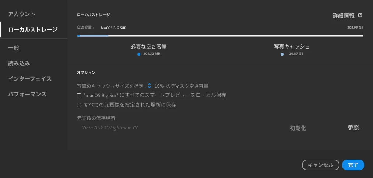
Task: Go to the インターフェイス preferences tab
Action: pyautogui.click(x=30, y=79)
